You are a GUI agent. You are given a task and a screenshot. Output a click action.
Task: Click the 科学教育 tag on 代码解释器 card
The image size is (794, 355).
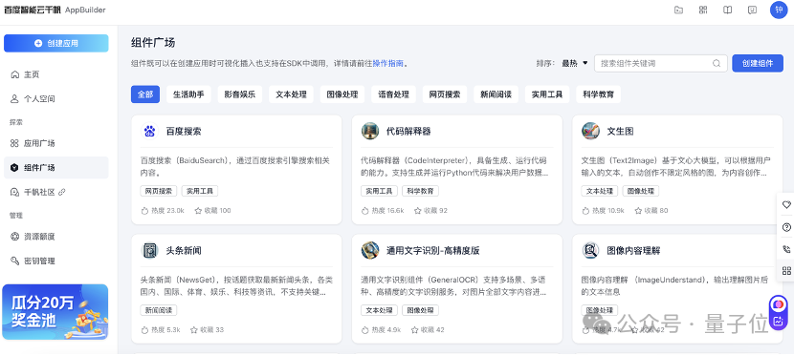pos(420,192)
